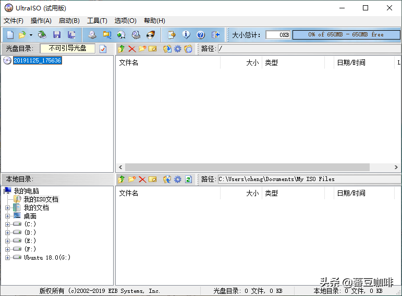Click the New file icon in the main toolbar
The height and width of the screenshot is (296, 402).
click(x=10, y=35)
